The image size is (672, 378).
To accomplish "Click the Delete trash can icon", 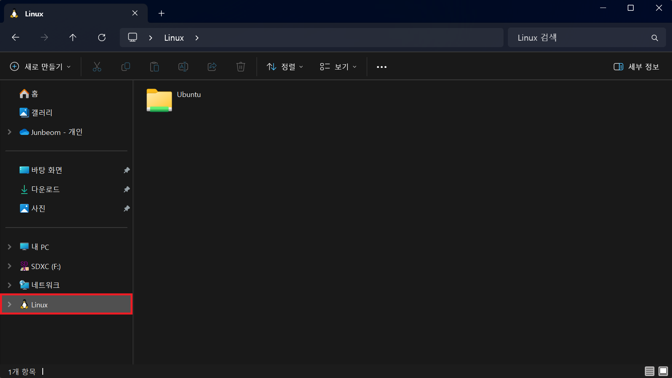I will [x=241, y=67].
